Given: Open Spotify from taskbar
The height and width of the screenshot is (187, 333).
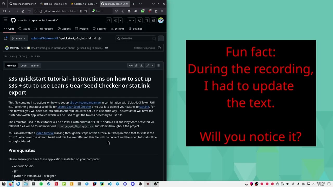Looking at the screenshot, I should click(x=41, y=184).
